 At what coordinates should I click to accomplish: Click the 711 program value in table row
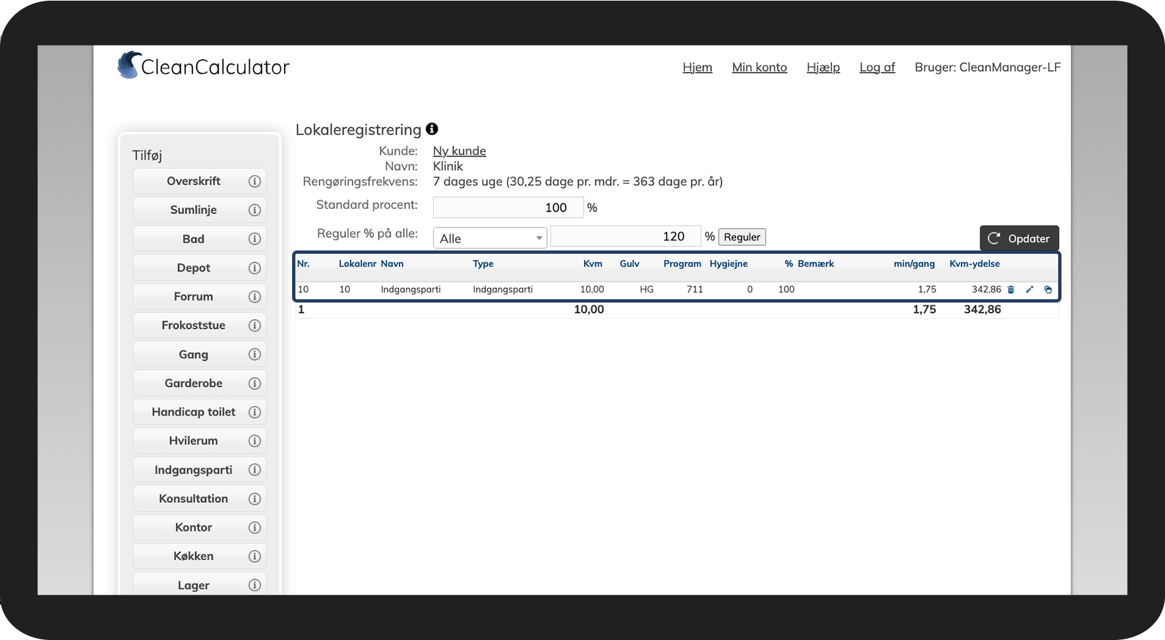[x=695, y=289]
